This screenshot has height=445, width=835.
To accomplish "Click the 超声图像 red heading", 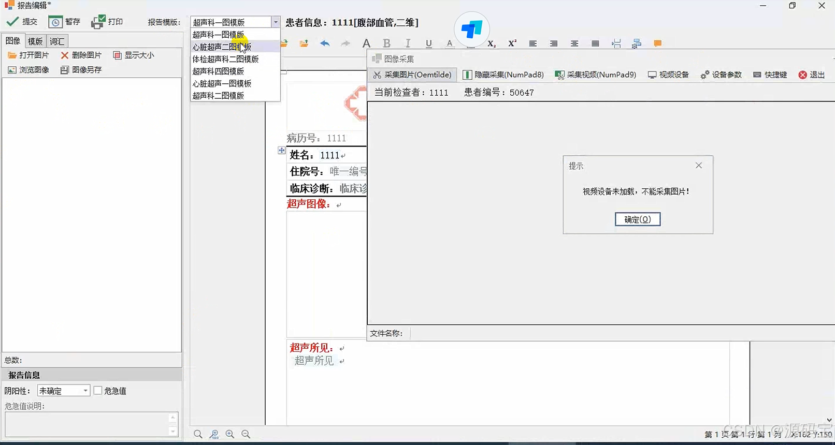I will pos(309,204).
